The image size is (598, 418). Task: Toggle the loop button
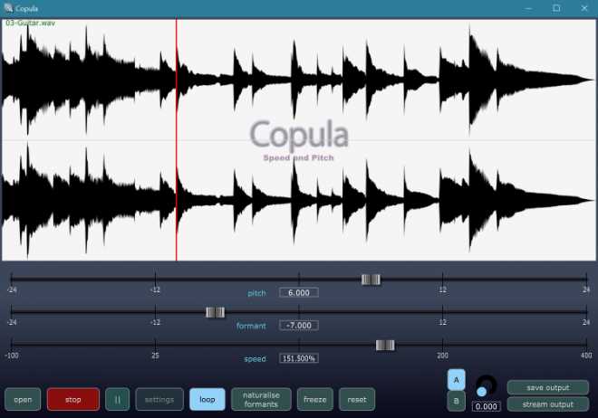(x=207, y=399)
